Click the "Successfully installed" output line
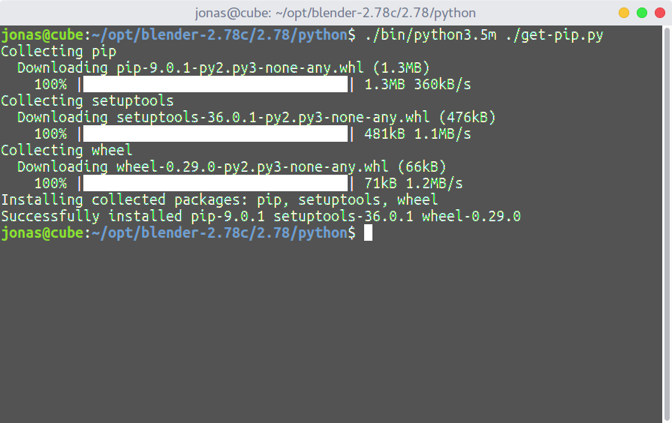This screenshot has height=423, width=672. 261,217
